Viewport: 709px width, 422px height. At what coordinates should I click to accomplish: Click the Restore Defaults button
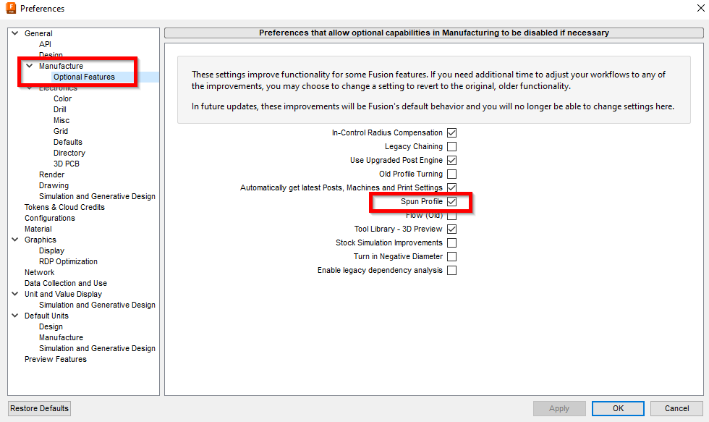tap(38, 408)
